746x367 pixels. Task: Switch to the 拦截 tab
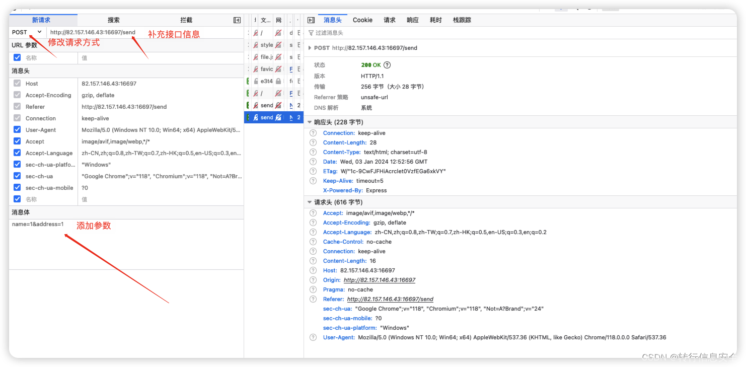pyautogui.click(x=186, y=20)
